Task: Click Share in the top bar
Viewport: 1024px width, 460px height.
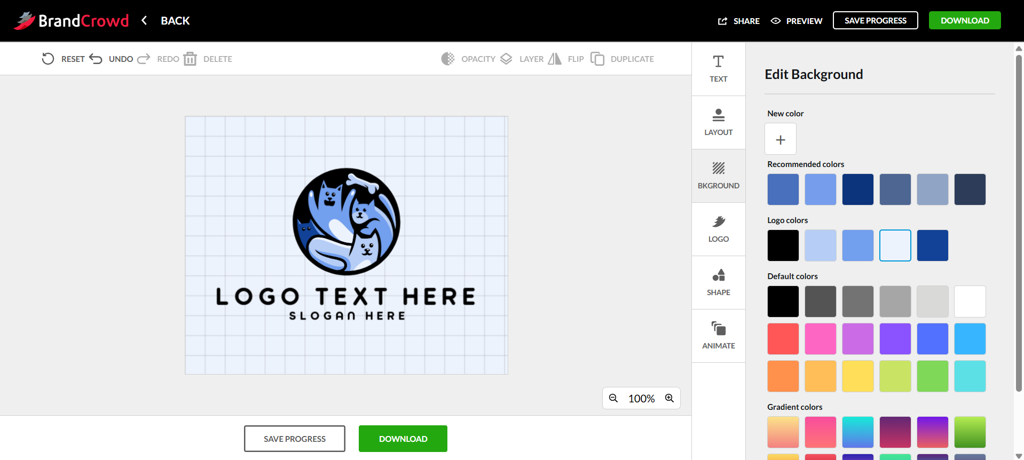Action: 739,21
